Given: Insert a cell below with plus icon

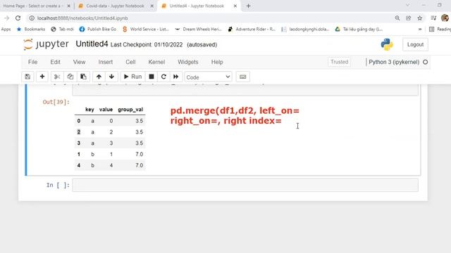Looking at the screenshot, I should 42,77.
